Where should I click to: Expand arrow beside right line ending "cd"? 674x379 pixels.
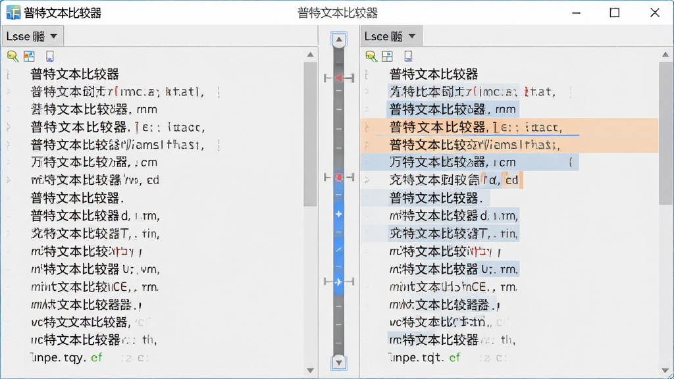367,180
